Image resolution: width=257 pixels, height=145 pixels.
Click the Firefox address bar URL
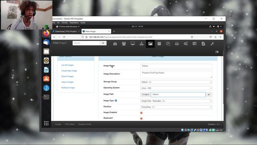[120, 37]
